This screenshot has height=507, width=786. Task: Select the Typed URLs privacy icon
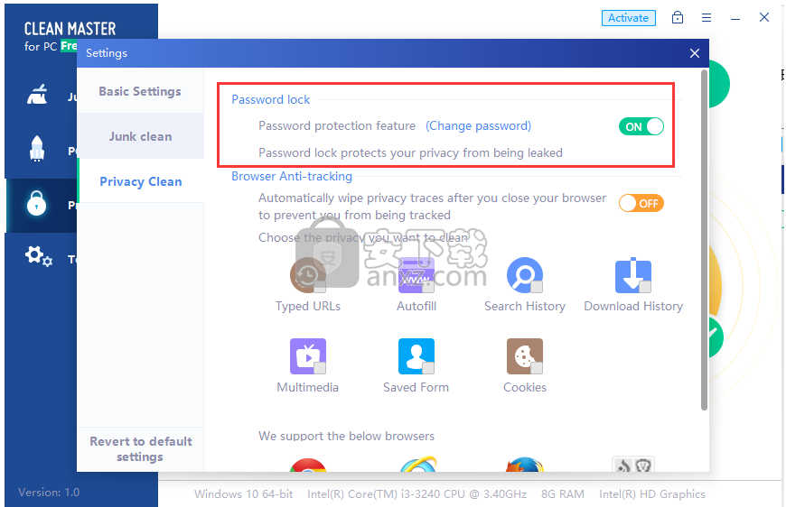(x=308, y=275)
